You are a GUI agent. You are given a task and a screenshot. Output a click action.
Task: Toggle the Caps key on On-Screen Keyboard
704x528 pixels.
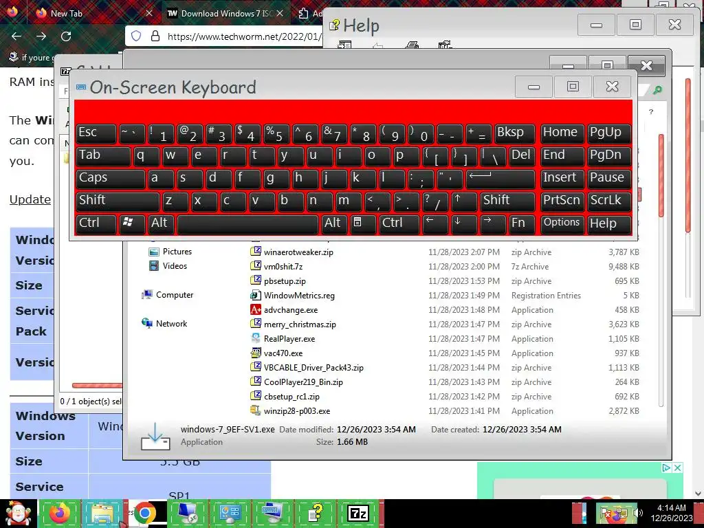pos(111,179)
